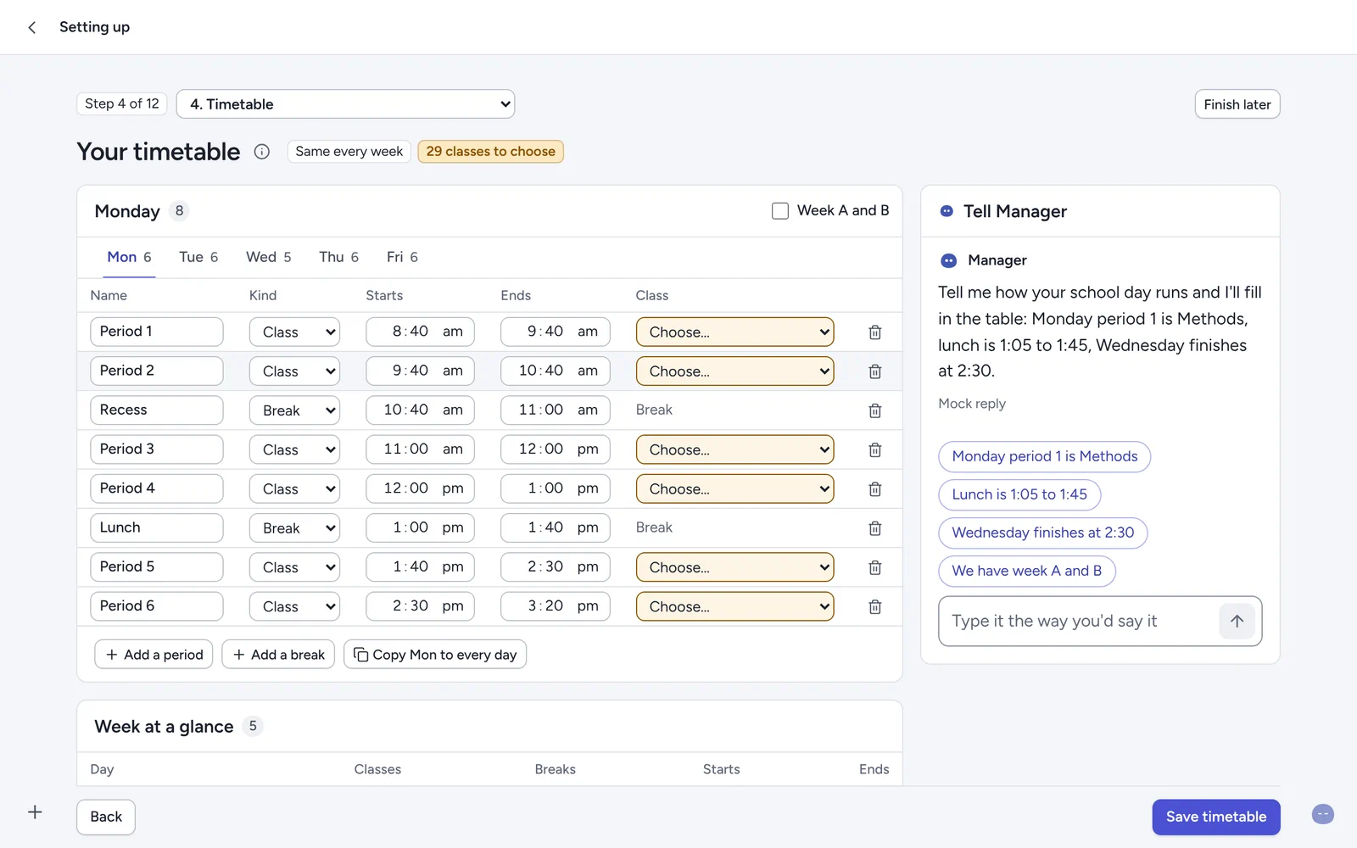Copy Mon to every day
This screenshot has height=848, width=1357.
(x=435, y=655)
